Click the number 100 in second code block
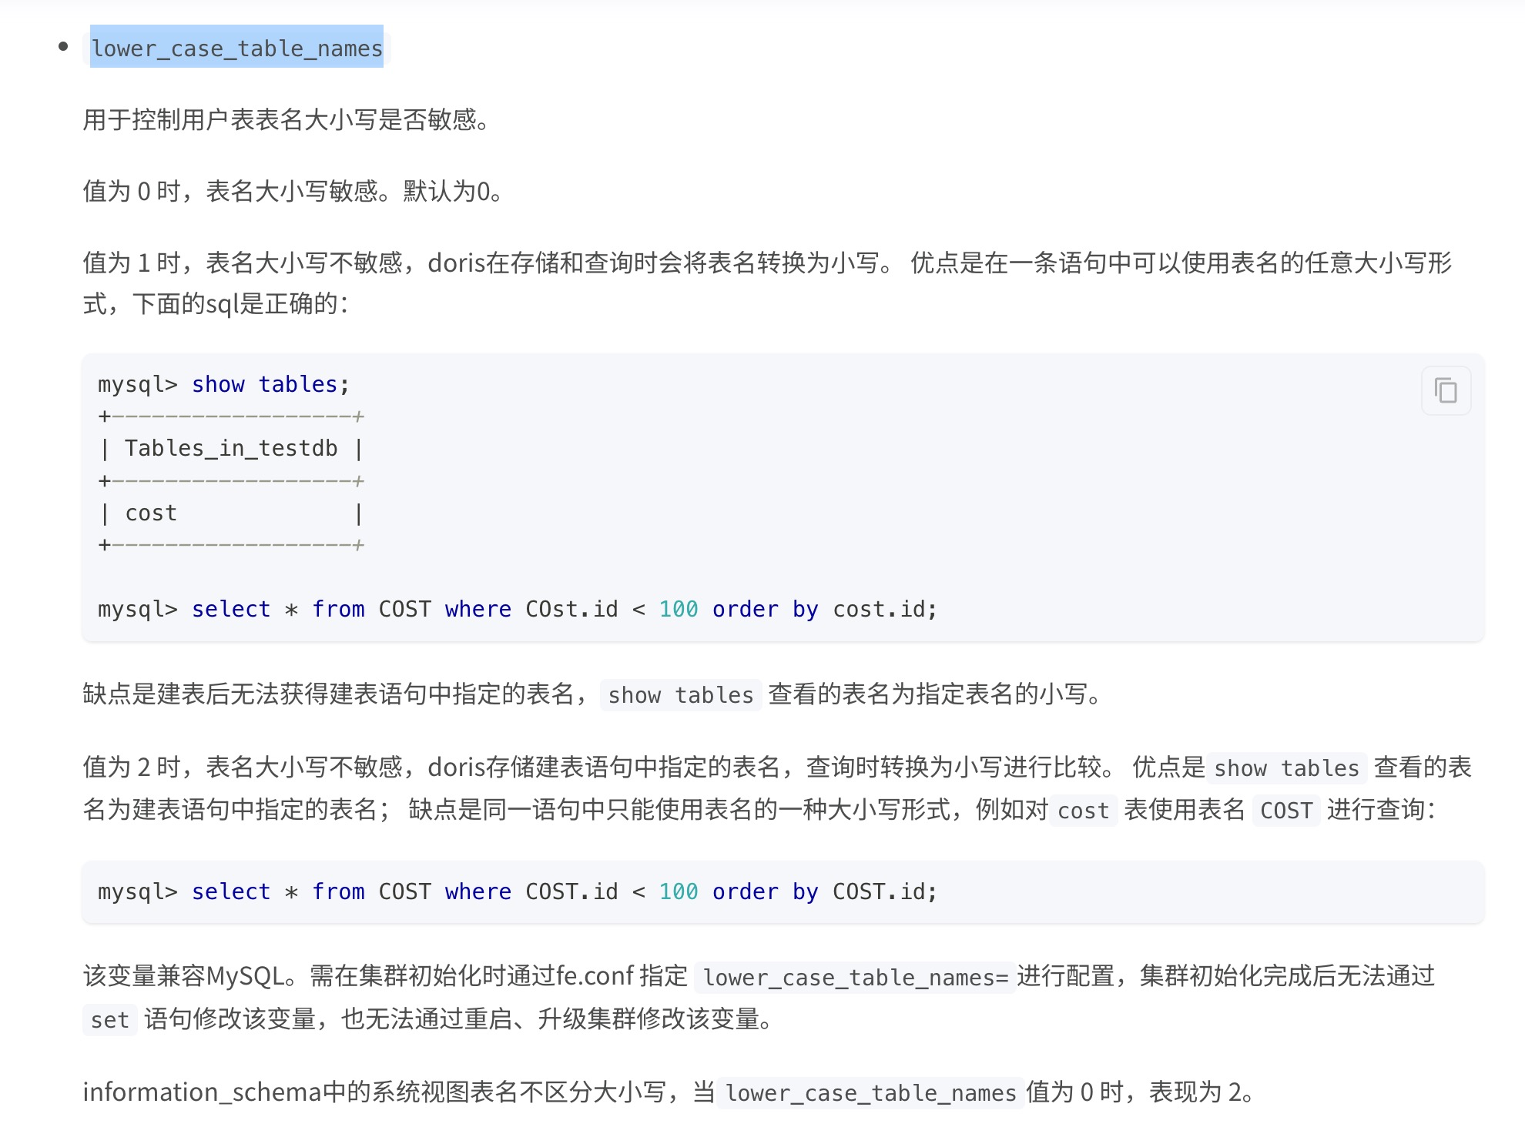Viewport: 1525px width, 1127px height. coord(678,891)
